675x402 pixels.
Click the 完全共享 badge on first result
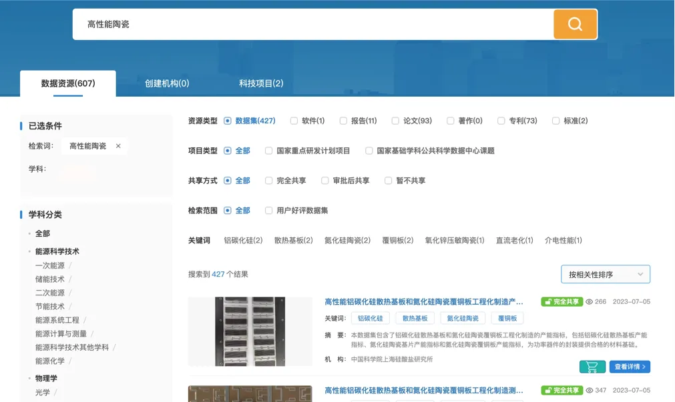561,302
